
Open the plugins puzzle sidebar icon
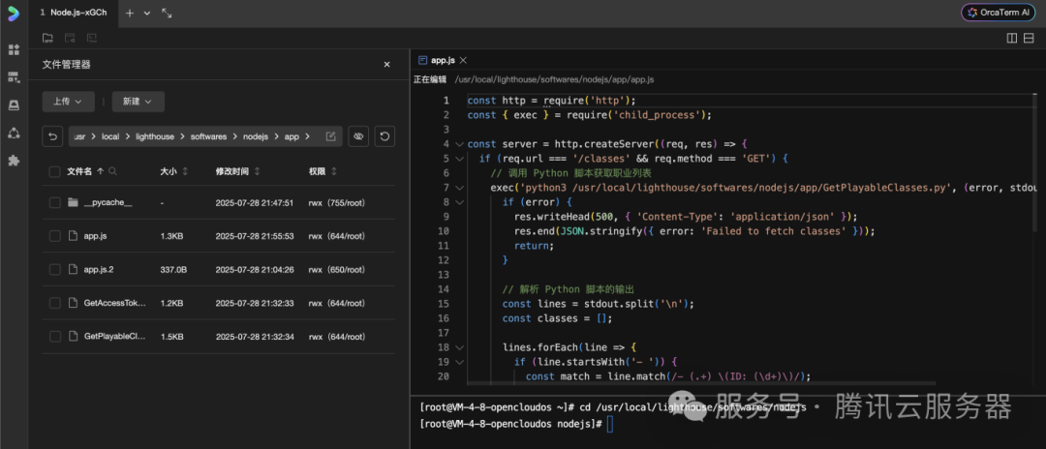coord(14,161)
